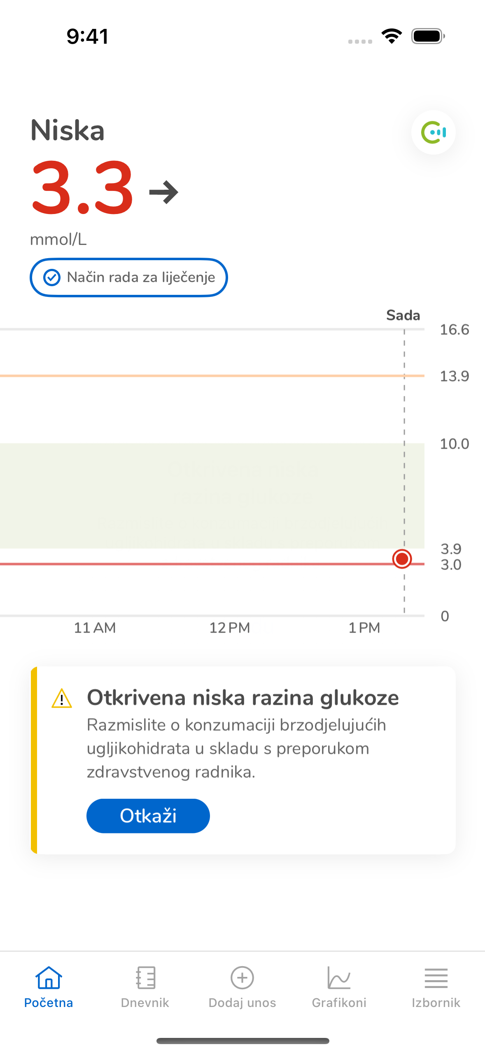Tap the Dnevnik tab label

point(145,1003)
